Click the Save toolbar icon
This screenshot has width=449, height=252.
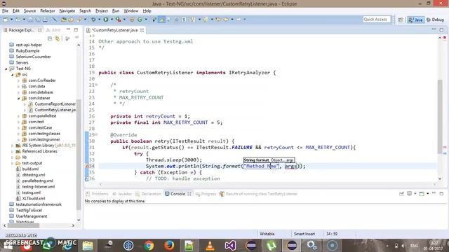(30, 20)
